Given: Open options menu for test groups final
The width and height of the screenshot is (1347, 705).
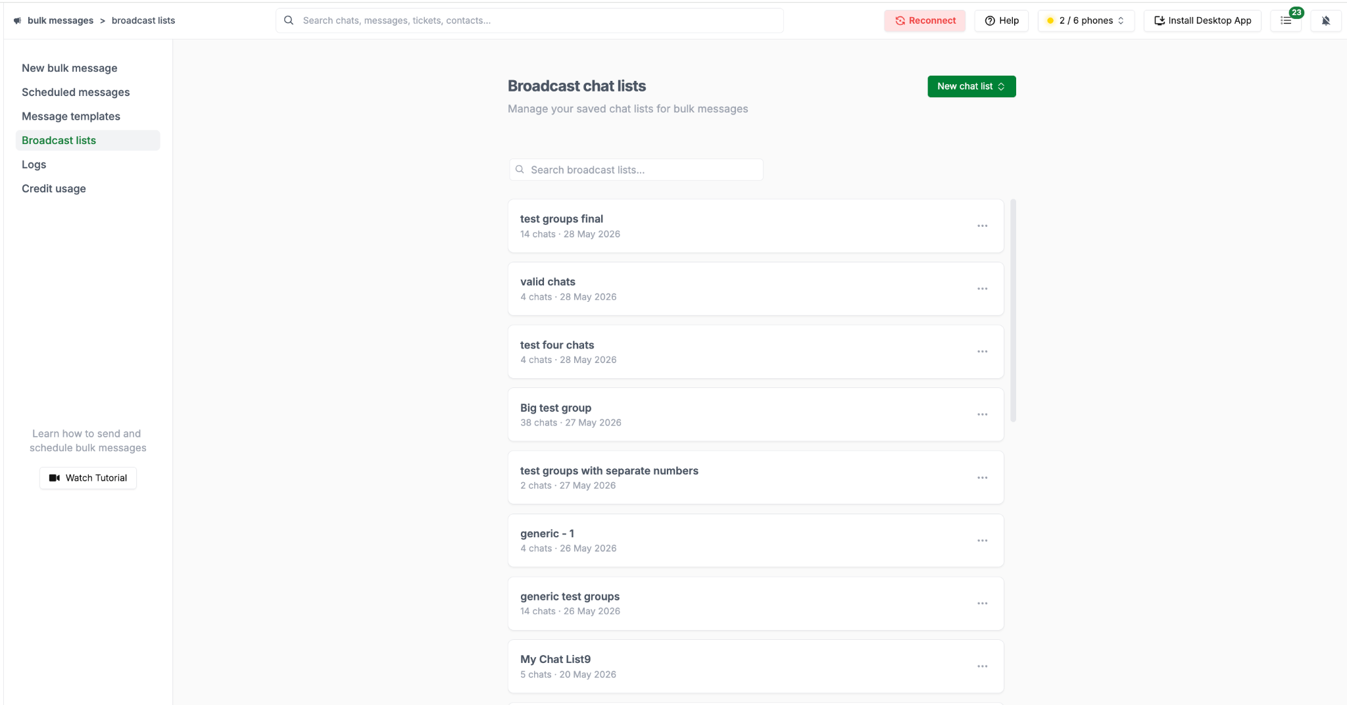Looking at the screenshot, I should [x=982, y=226].
